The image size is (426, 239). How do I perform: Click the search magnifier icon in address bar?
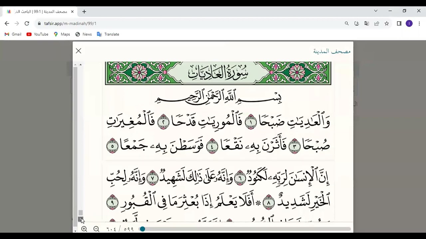coord(347,24)
